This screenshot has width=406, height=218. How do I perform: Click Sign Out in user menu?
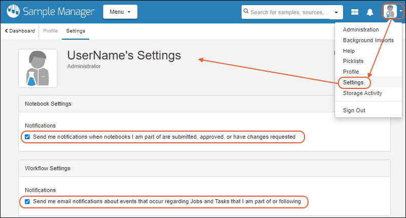(354, 110)
